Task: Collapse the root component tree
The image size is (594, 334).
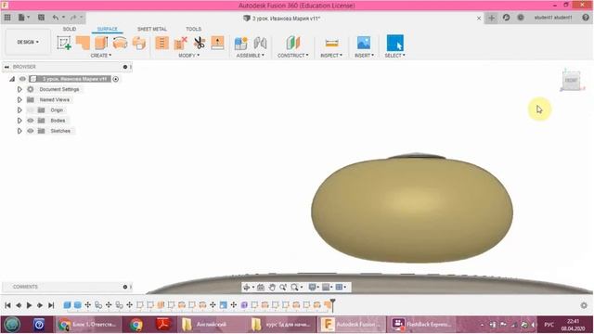Action: coord(12,79)
